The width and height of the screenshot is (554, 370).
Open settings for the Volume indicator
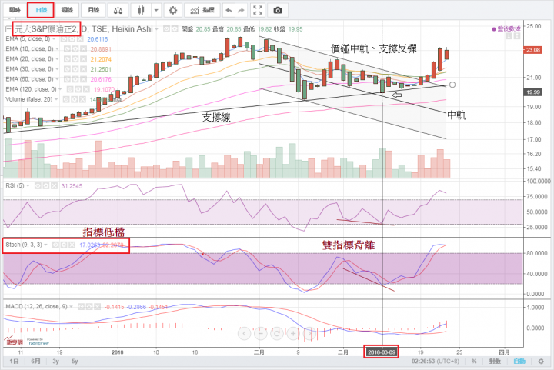pyautogui.click(x=74, y=99)
